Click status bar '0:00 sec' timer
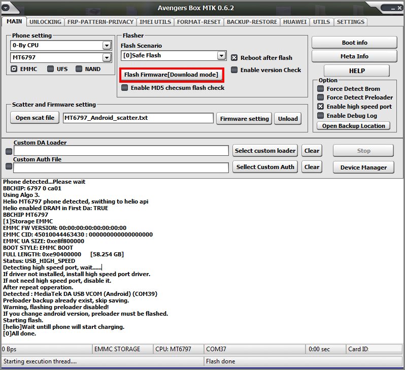 coord(326,349)
